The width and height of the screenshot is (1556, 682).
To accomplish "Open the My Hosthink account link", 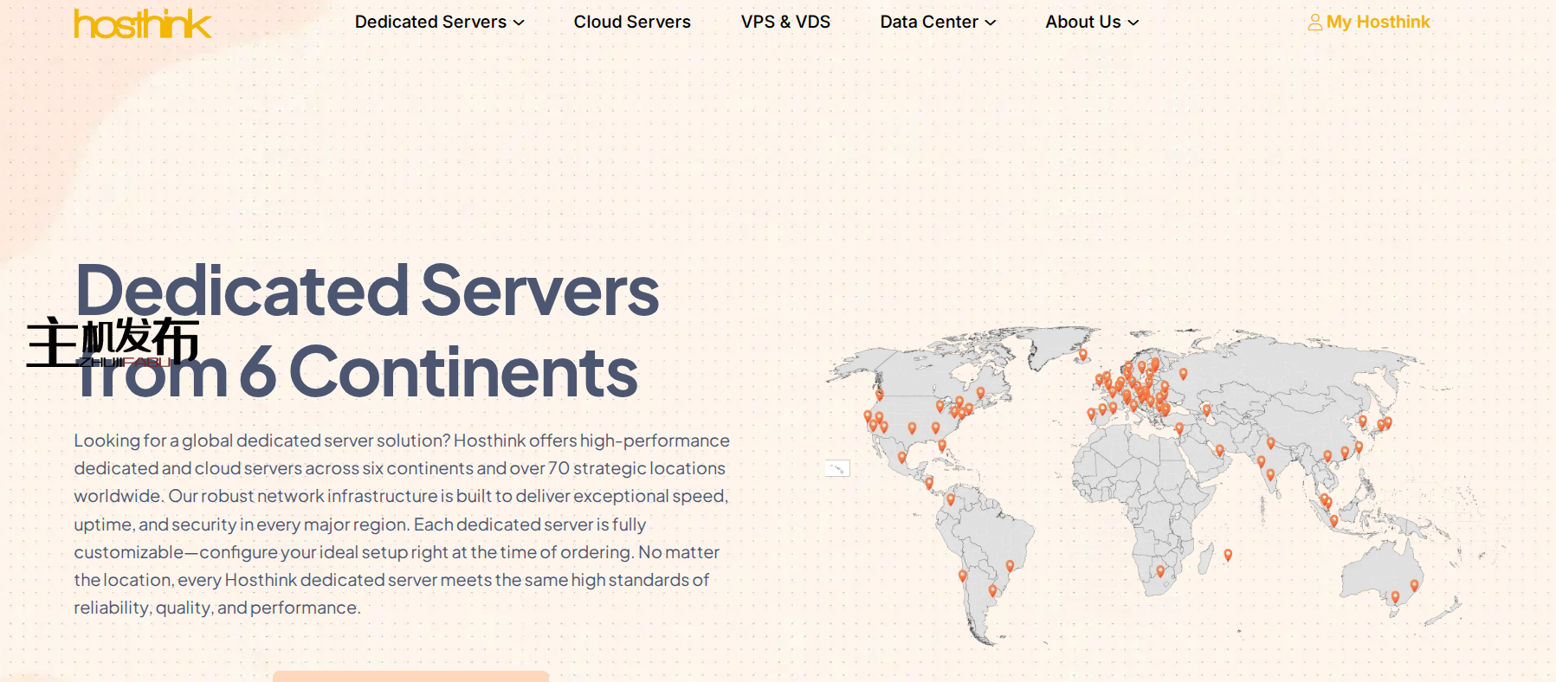I will 1368,22.
